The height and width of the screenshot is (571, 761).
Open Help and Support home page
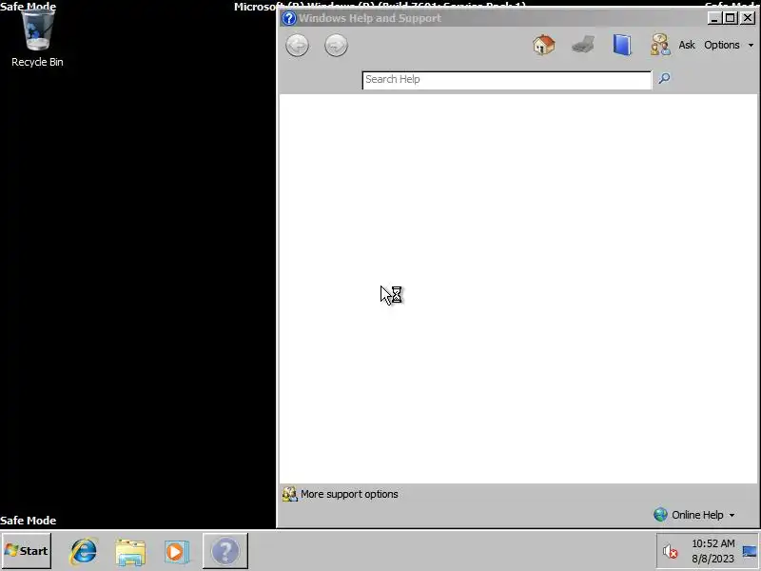click(x=543, y=45)
